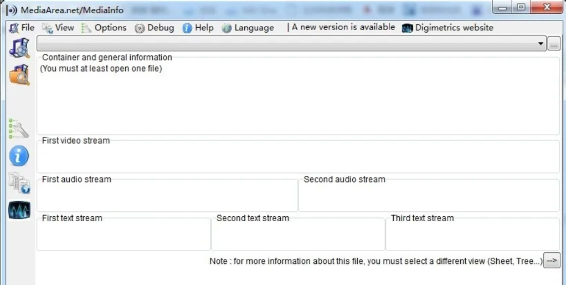
Task: Click the Open Folder sidebar icon
Action: [19, 75]
